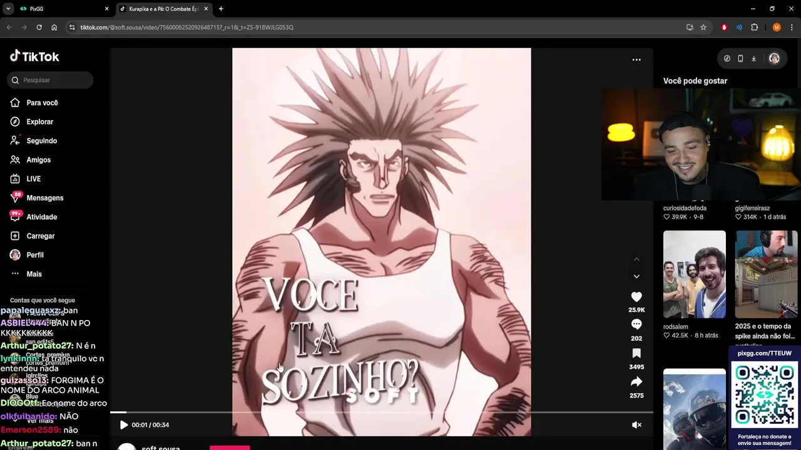Open the LIVE section
This screenshot has width=801, height=450.
click(26, 179)
